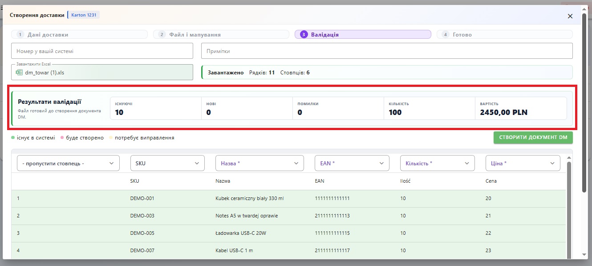The height and width of the screenshot is (266, 592).
Task: Click the Ilość header cell
Action: point(405,181)
